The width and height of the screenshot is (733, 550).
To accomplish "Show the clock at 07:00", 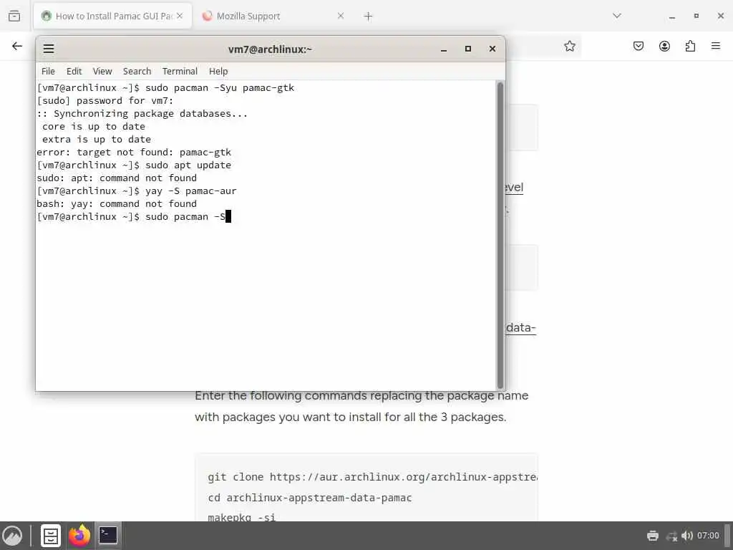I will click(x=708, y=536).
